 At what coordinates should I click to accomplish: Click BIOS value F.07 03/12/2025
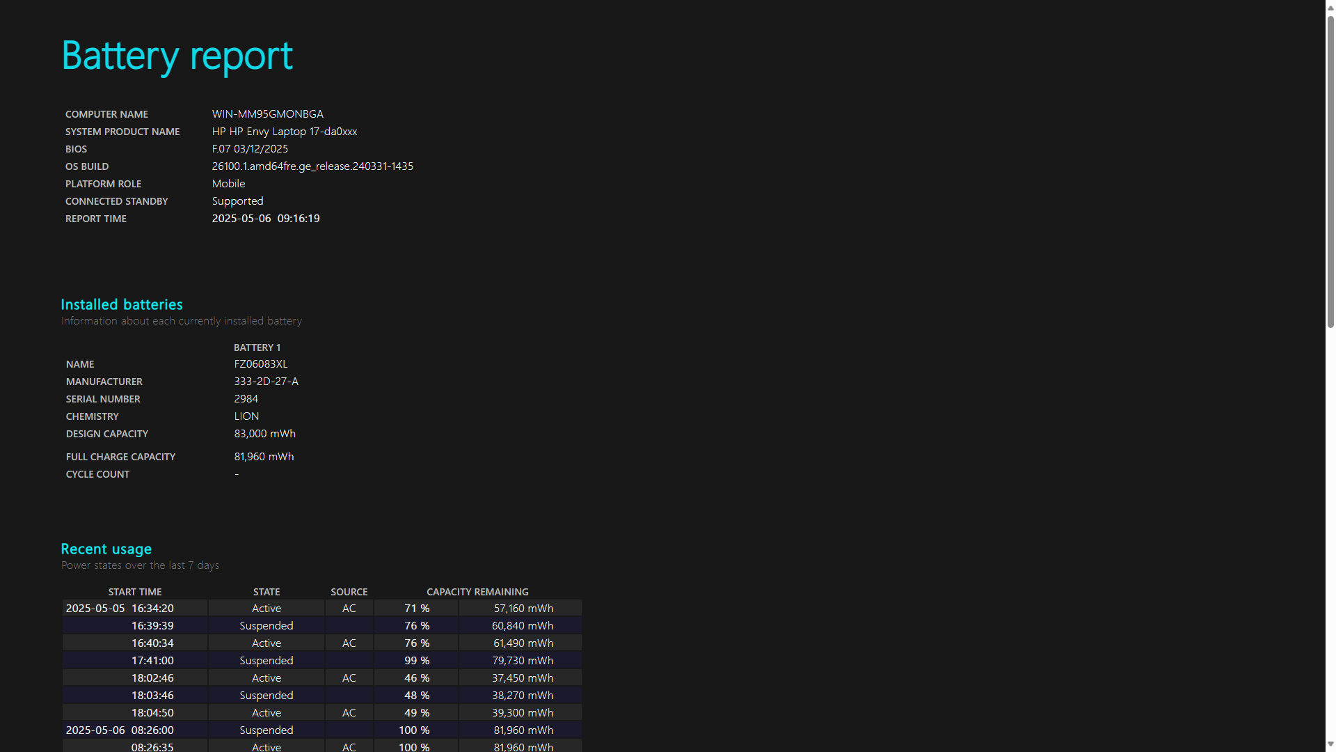click(250, 149)
